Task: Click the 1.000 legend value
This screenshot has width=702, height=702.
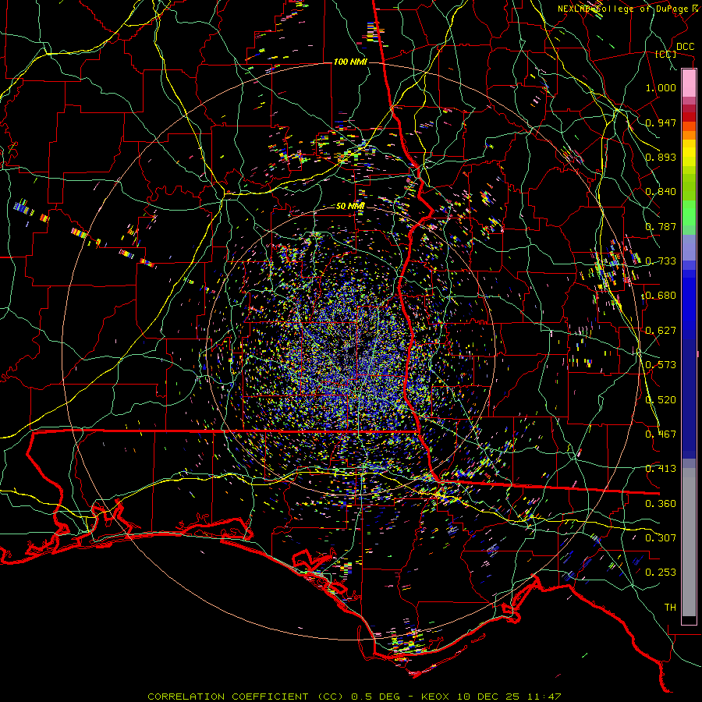Action: (x=661, y=87)
